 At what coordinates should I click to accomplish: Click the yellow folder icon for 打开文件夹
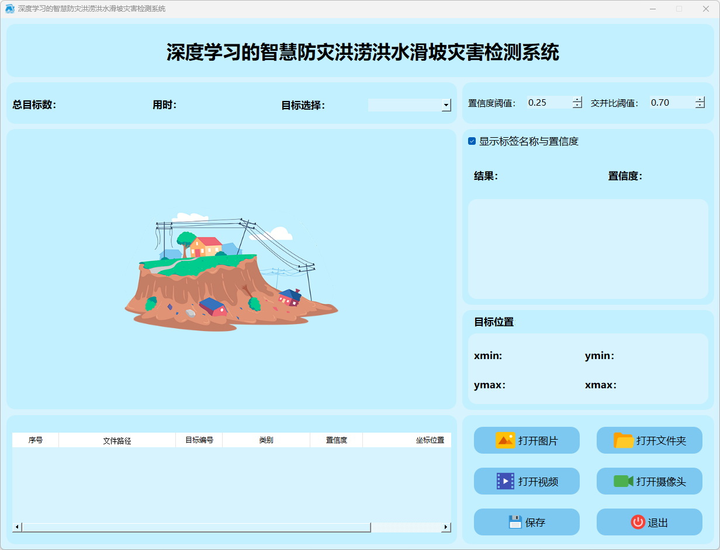pos(624,440)
